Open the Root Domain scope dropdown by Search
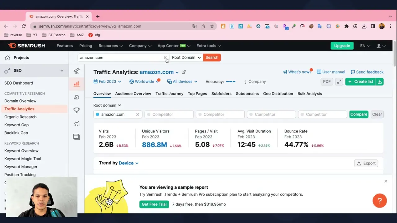 point(186,58)
